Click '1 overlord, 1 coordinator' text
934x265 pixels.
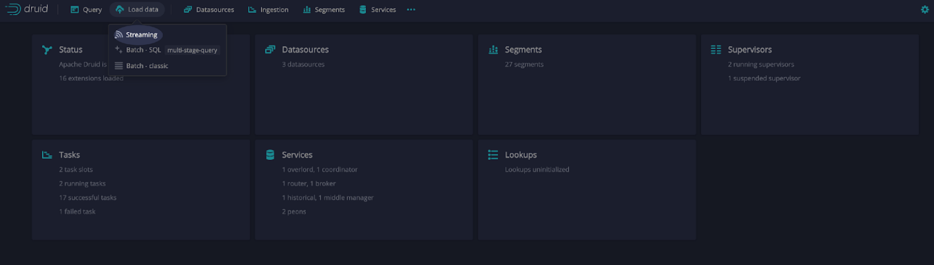[x=320, y=170]
